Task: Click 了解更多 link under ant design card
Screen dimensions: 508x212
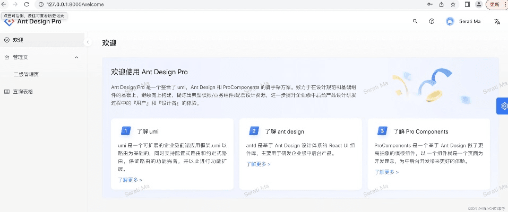Action: point(258,164)
